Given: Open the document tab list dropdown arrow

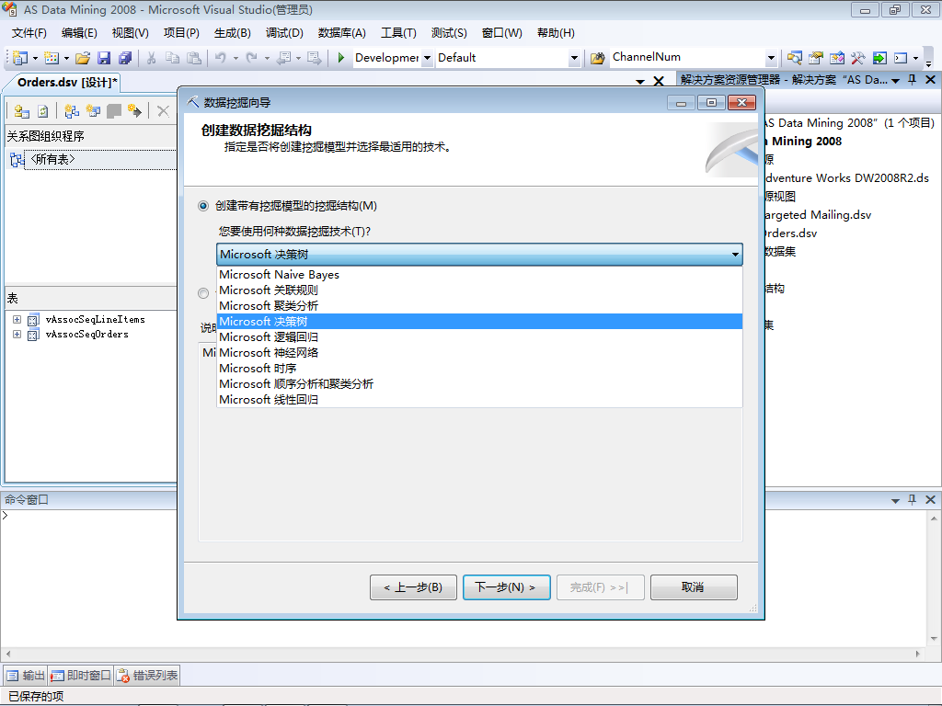Looking at the screenshot, I should 640,82.
